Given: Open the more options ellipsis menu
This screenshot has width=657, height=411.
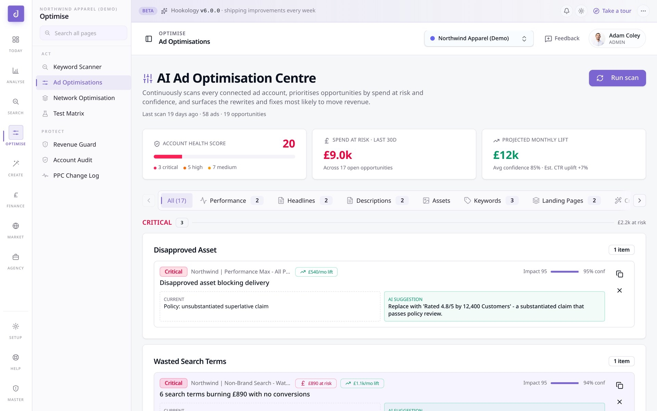Looking at the screenshot, I should [643, 11].
